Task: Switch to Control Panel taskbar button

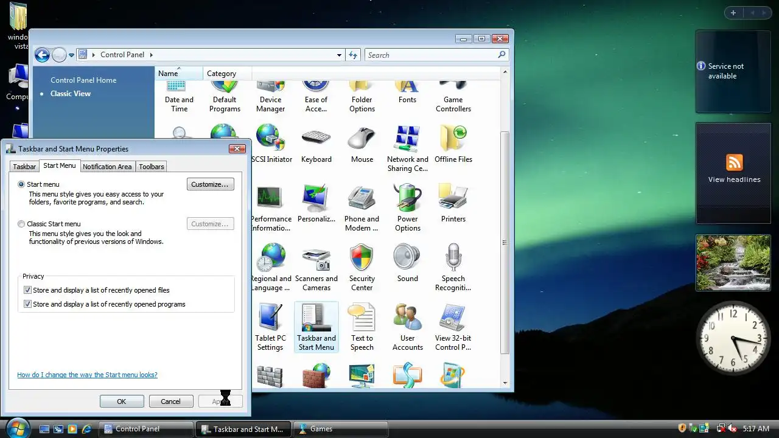Action: [x=146, y=429]
